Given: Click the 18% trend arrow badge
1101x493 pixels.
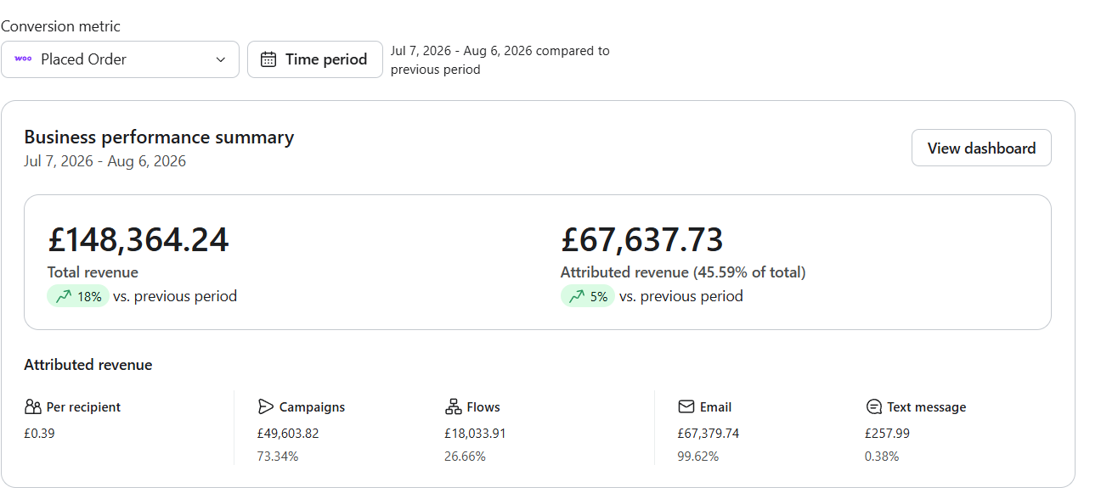Looking at the screenshot, I should click(78, 296).
